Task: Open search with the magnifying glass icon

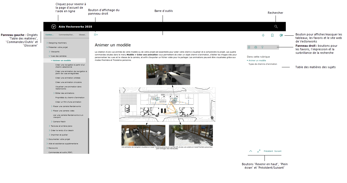Action: tap(276, 26)
